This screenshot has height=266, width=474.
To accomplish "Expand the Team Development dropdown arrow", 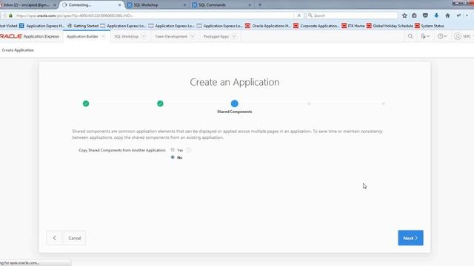I will pos(193,36).
